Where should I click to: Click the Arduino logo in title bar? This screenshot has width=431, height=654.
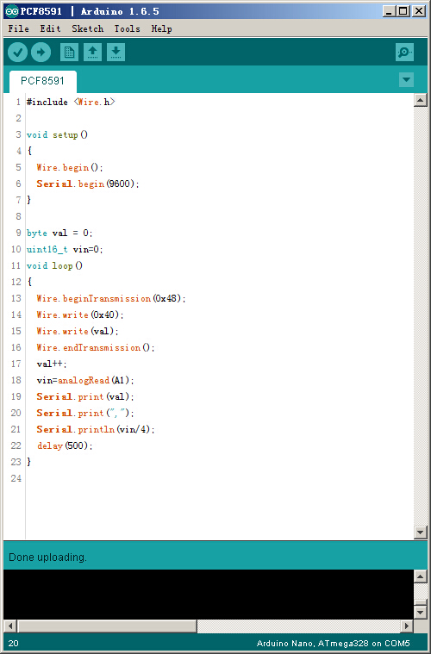click(12, 11)
